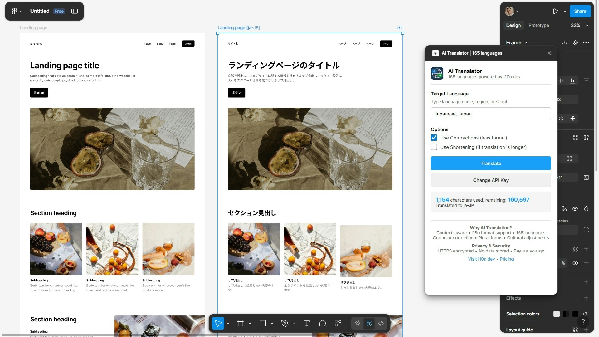Click the component library icon beside Frame
The width and height of the screenshot is (599, 337).
(x=575, y=43)
